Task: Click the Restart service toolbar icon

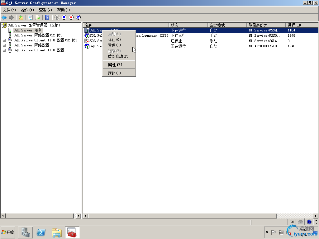Action: point(78,17)
